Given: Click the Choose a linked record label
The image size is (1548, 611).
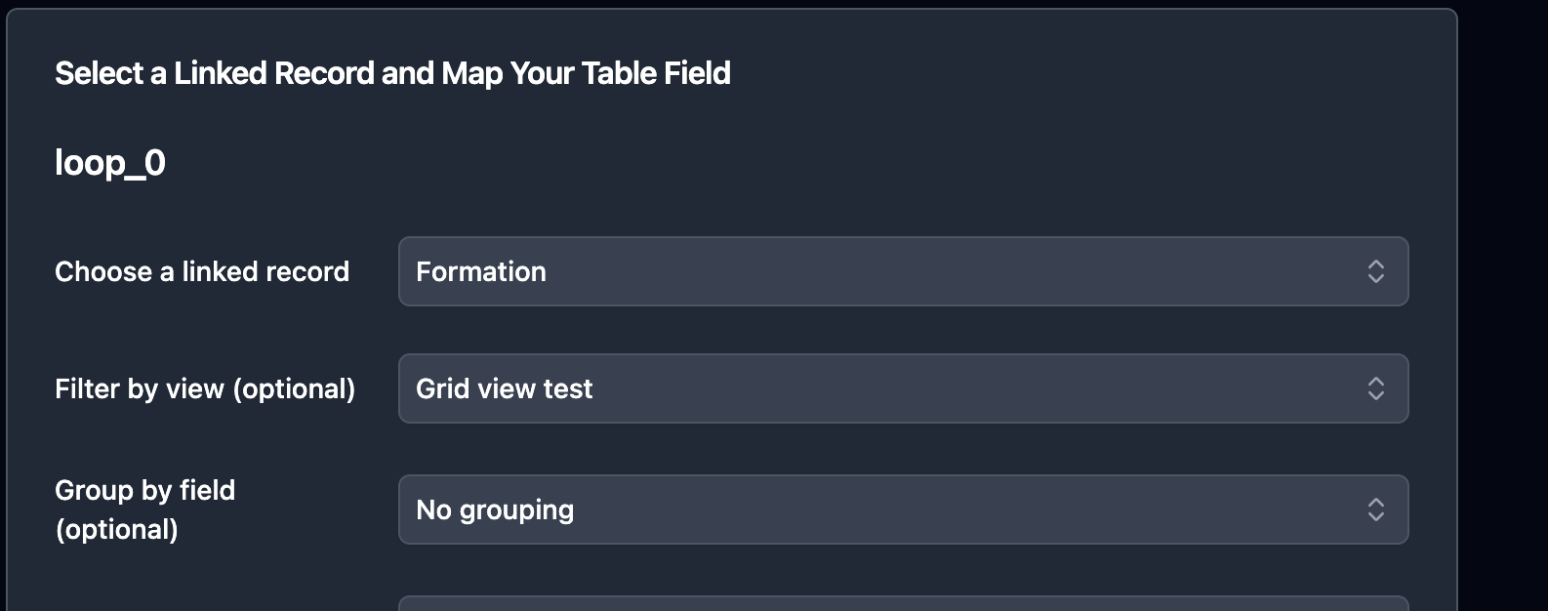Looking at the screenshot, I should [x=201, y=271].
